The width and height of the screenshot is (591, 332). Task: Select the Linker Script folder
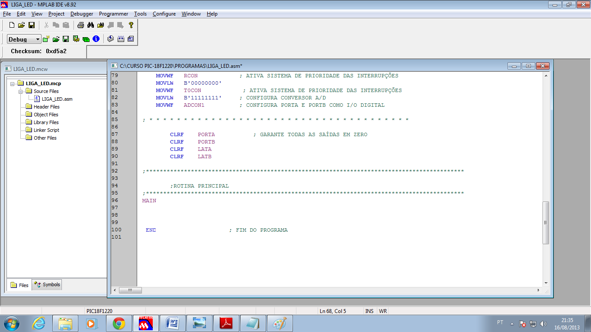[x=46, y=130]
